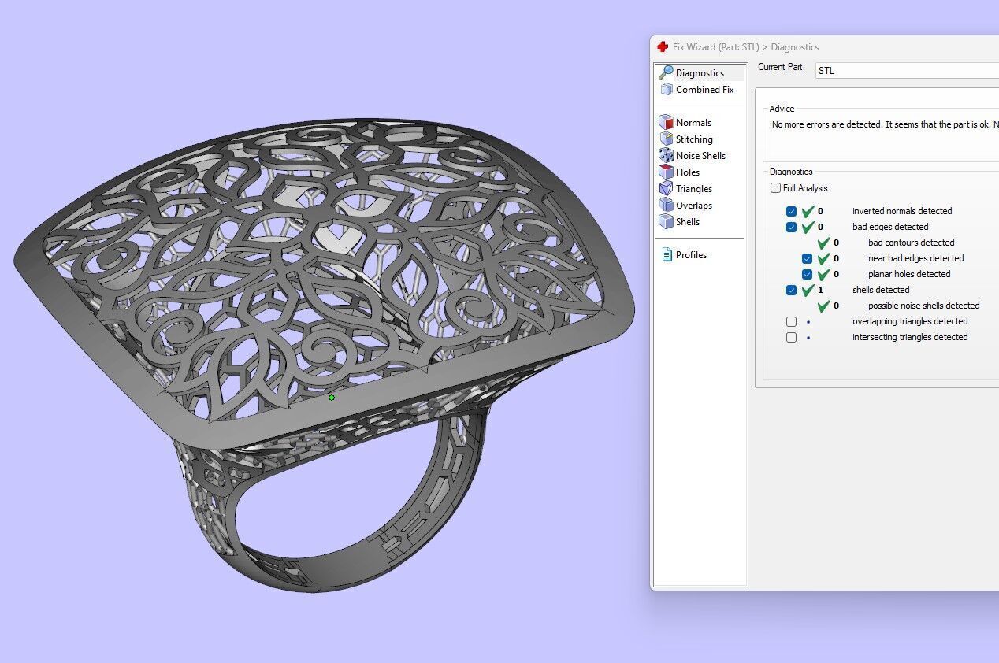Switch to the Combined Fix page
Viewport: 999px width, 663px height.
(704, 90)
